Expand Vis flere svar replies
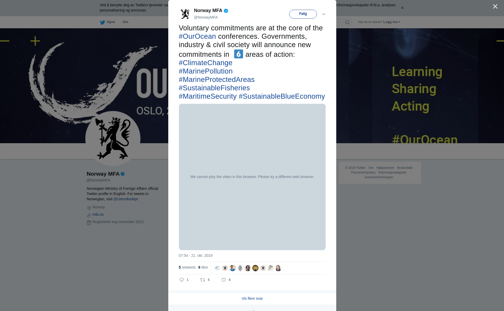The image size is (504, 311). coord(252,298)
